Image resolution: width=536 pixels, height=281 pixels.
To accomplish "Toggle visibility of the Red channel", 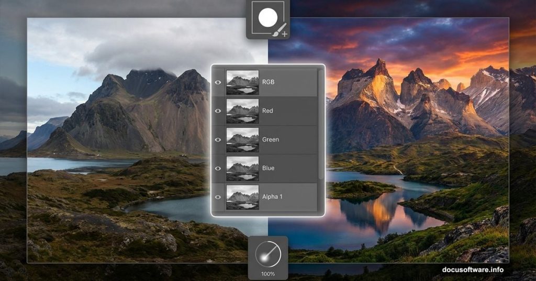I will tap(218, 111).
